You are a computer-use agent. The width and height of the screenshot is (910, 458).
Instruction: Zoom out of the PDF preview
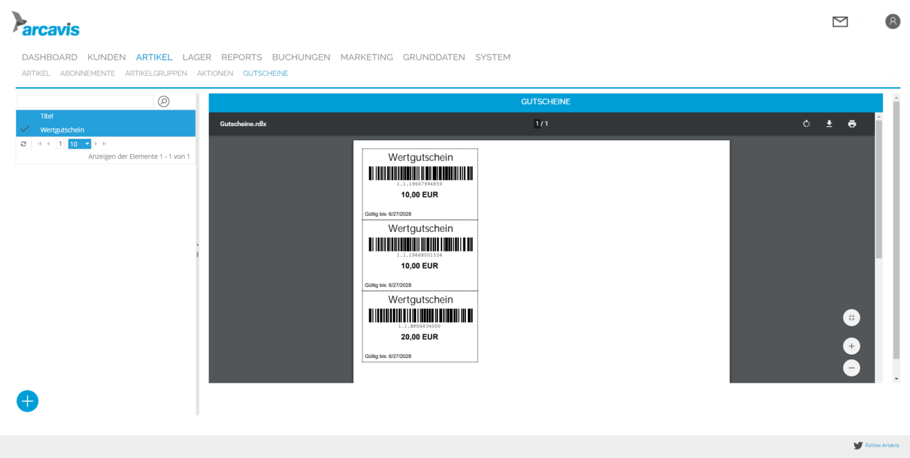click(x=851, y=368)
